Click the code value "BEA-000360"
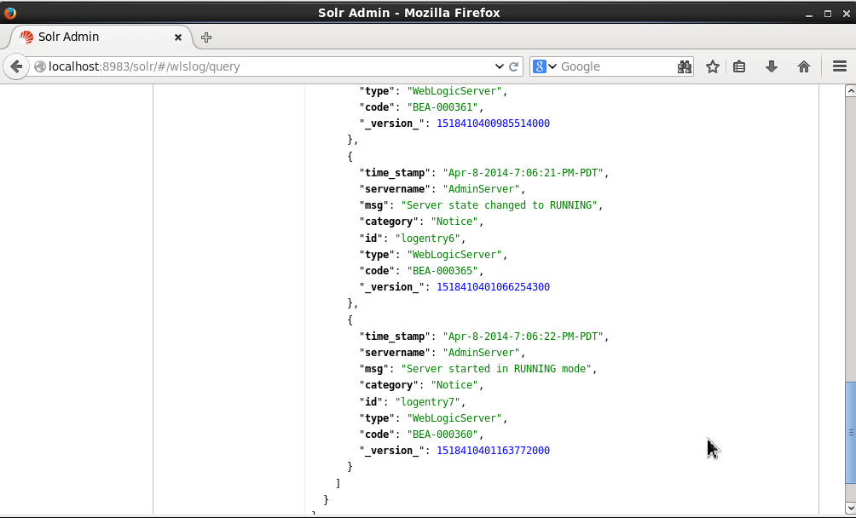Viewport: 856px width, 518px height. click(442, 434)
